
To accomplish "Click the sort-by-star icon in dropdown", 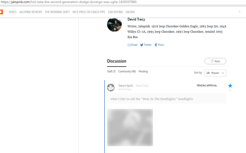I will [208, 73].
